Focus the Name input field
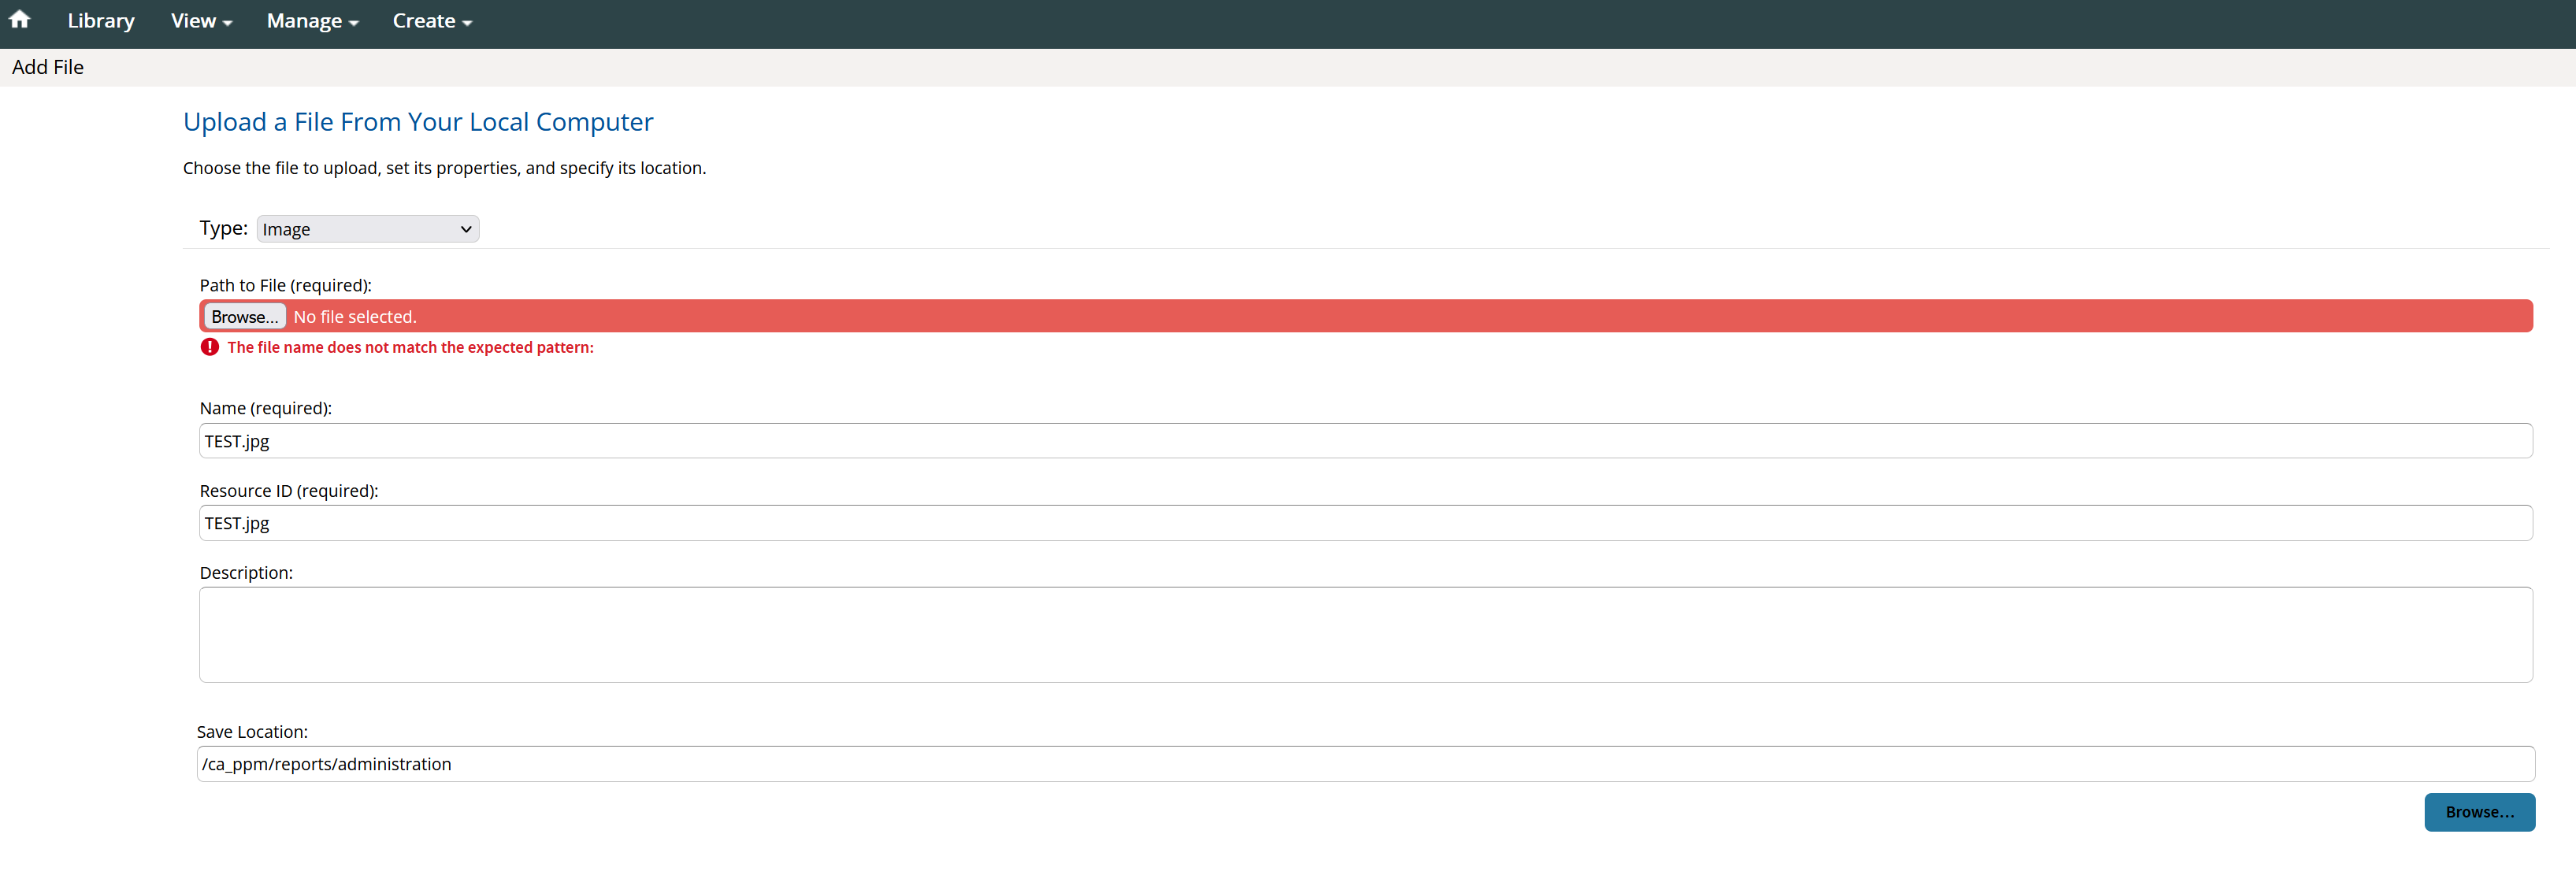The width and height of the screenshot is (2576, 886). point(1365,441)
